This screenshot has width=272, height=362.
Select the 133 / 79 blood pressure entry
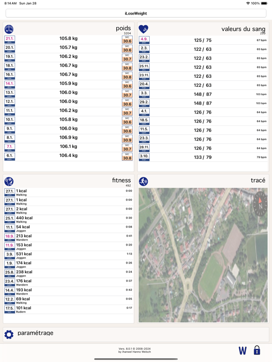click(203, 157)
